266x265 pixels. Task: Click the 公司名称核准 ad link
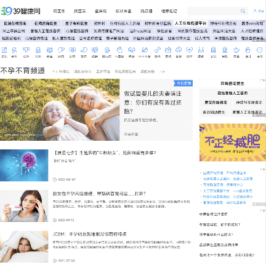click(x=91, y=38)
